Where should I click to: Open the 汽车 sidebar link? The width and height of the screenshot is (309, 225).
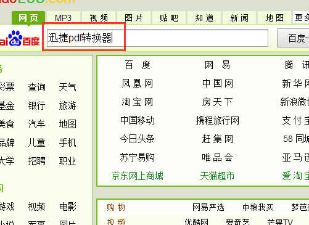point(36,124)
